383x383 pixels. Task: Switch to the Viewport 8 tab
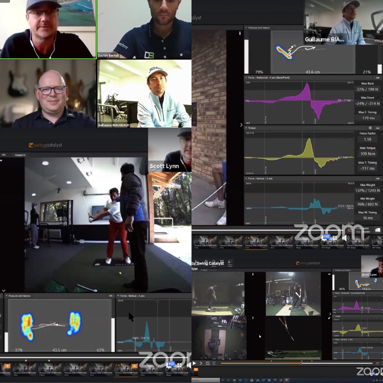(x=20, y=155)
